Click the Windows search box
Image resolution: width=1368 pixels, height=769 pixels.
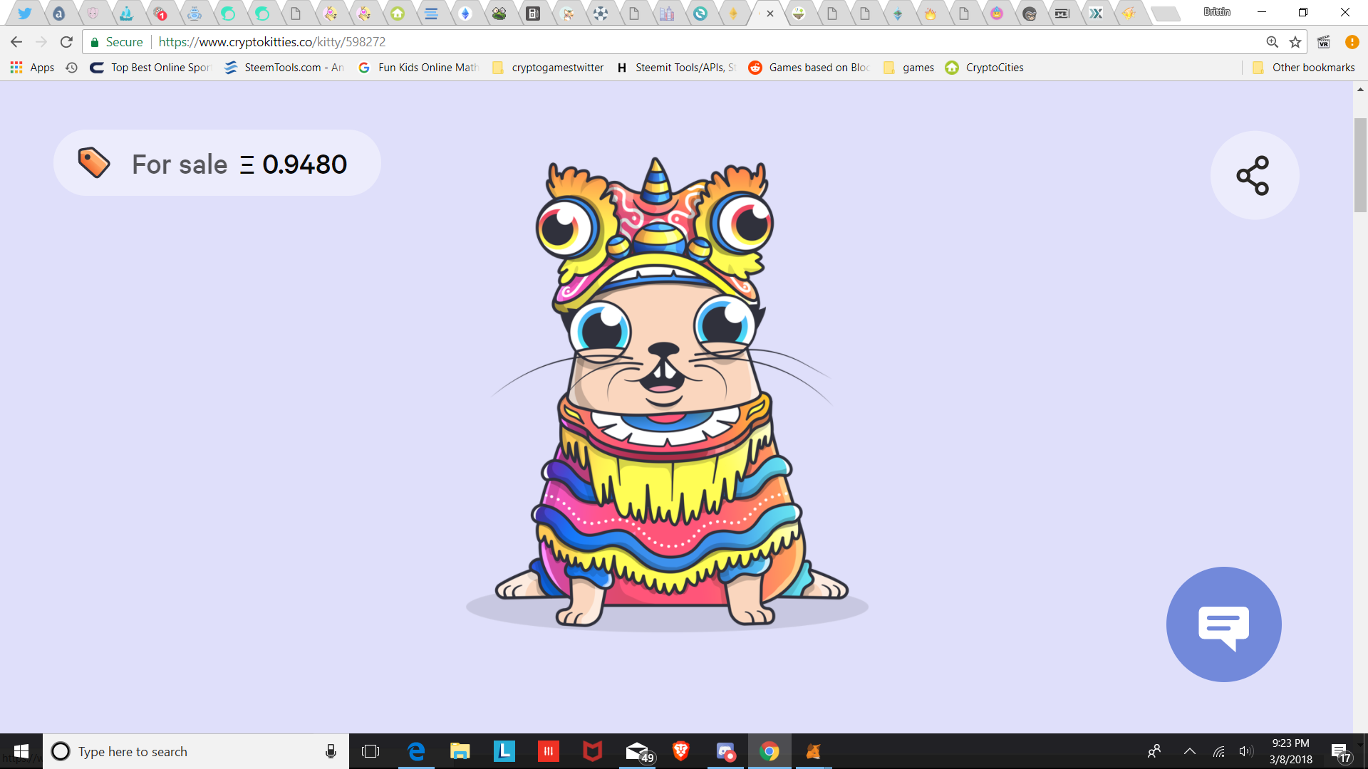pyautogui.click(x=196, y=751)
